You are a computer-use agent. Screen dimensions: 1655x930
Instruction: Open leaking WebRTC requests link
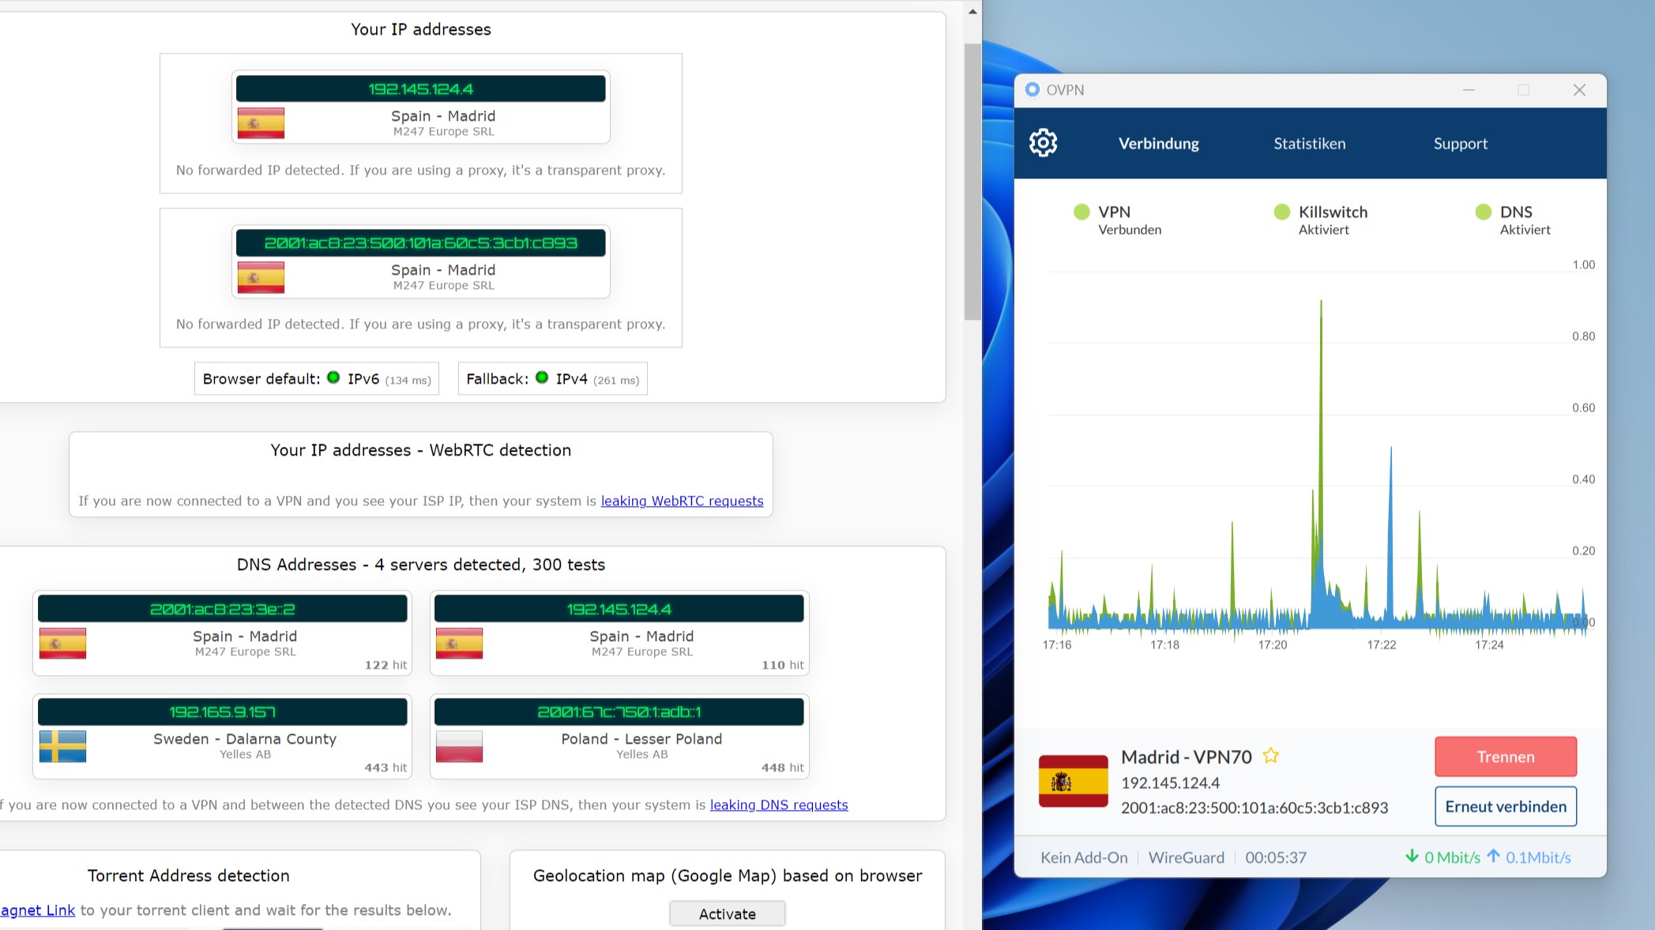pos(682,501)
